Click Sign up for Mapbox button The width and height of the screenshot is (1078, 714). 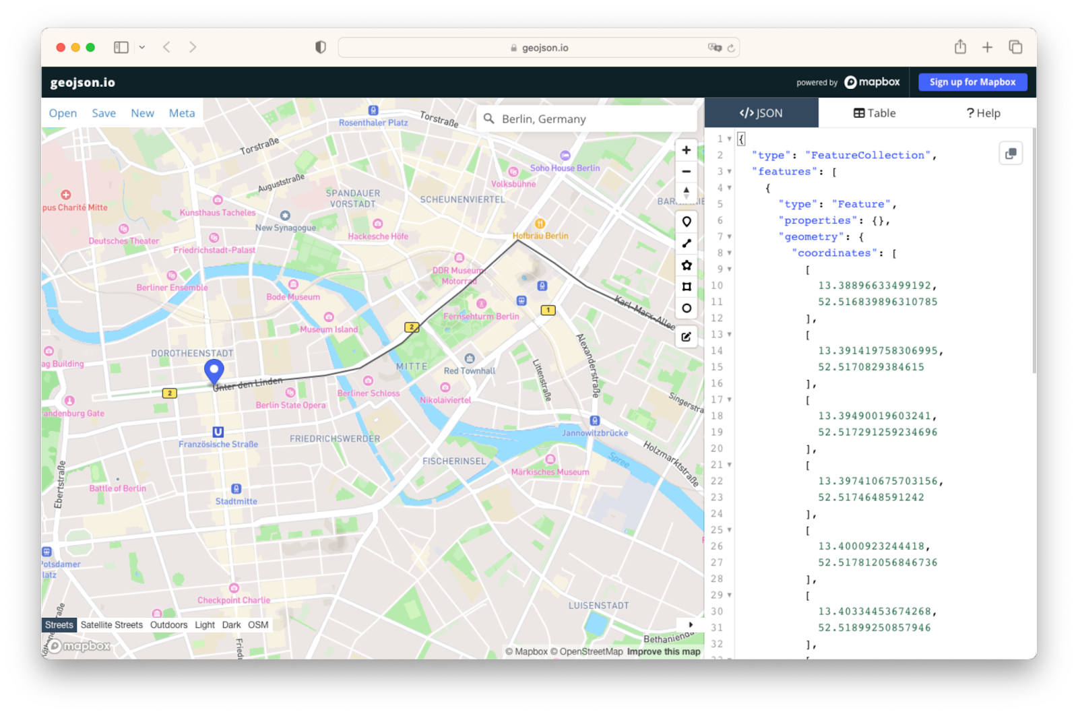point(972,82)
